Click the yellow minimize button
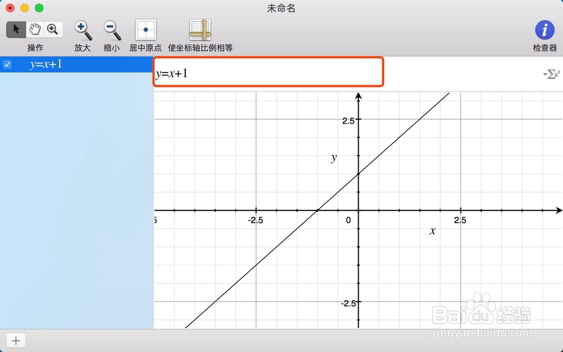 (x=24, y=8)
